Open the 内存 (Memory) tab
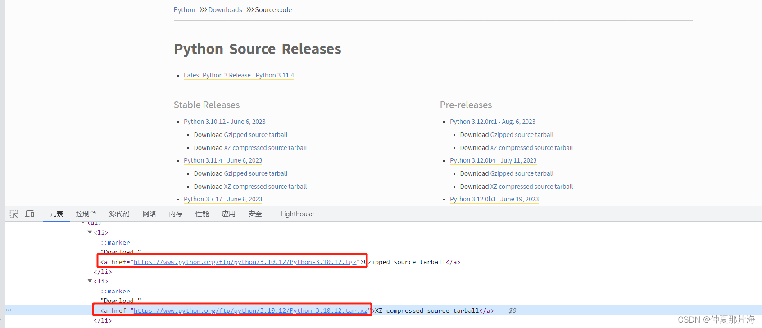Viewport: 762px width, 328px height. coord(176,214)
